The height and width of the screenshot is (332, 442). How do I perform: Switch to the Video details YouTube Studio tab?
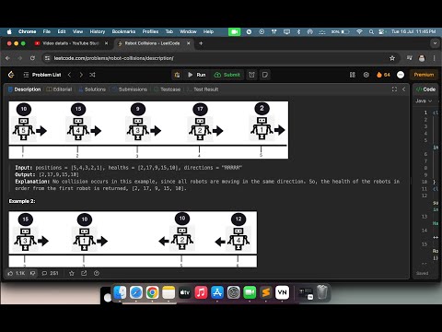coord(71,43)
